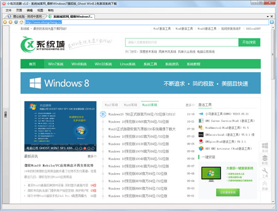The width and height of the screenshot is (277, 211).
Task: Switch to the Win10系统 list tab
Action: coord(150,105)
